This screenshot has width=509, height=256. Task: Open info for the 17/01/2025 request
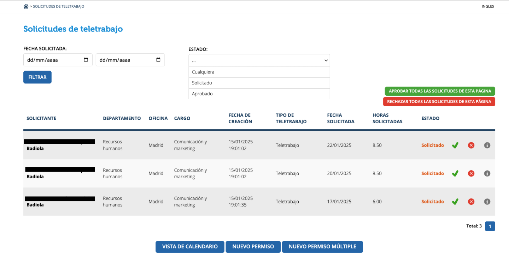487,202
